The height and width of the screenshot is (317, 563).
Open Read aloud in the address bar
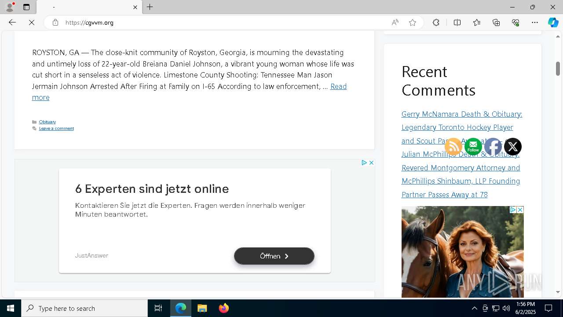click(x=395, y=22)
